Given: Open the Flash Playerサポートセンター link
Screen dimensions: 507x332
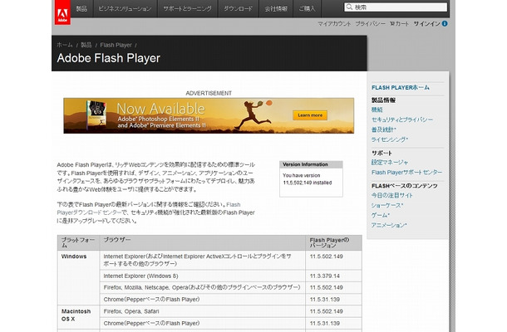Looking at the screenshot, I should pos(406,173).
